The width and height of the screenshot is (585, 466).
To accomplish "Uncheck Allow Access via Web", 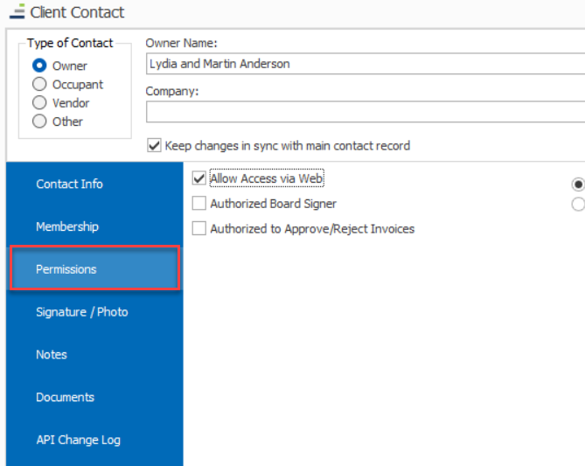I will point(198,178).
